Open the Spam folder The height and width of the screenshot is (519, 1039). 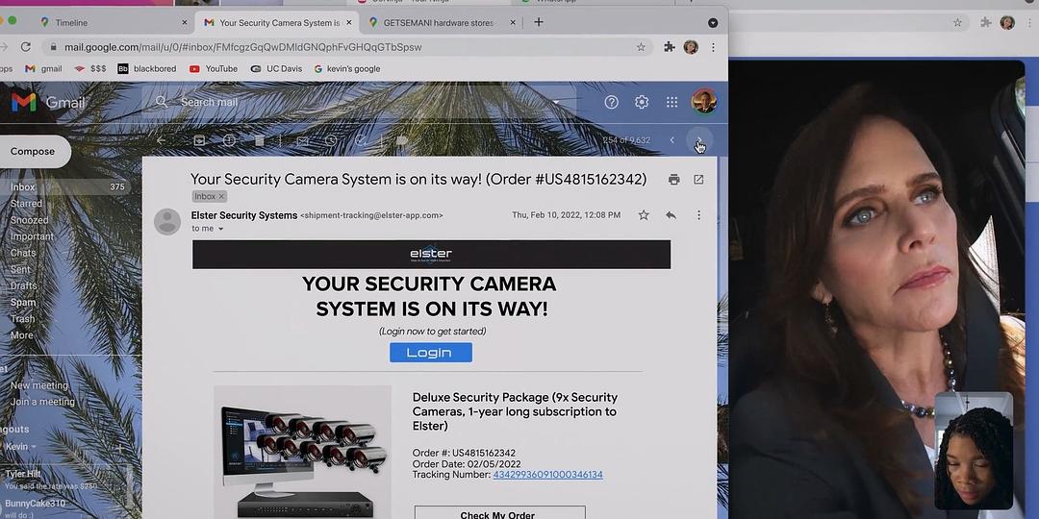pos(23,303)
